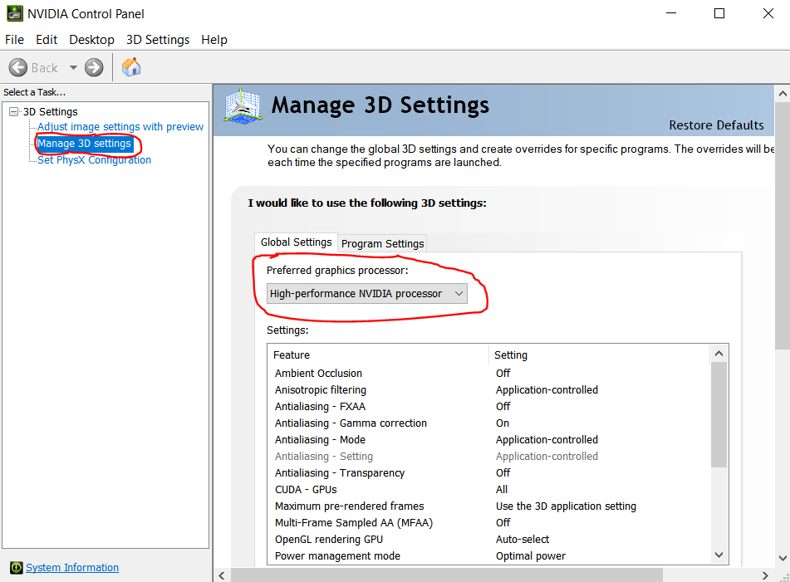This screenshot has width=790, height=582.
Task: Open Preferred graphics processor dropdown
Action: click(x=366, y=294)
